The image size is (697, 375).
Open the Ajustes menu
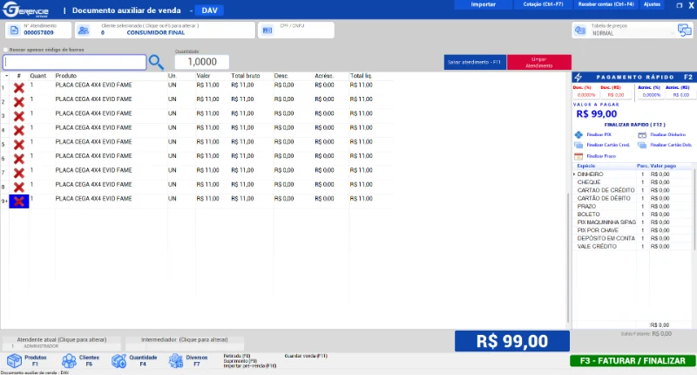pyautogui.click(x=652, y=4)
